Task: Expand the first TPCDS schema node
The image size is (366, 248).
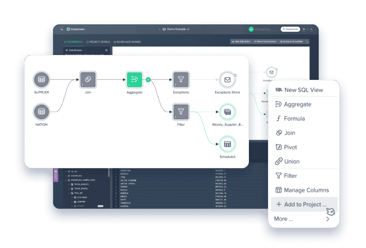Action: pyautogui.click(x=69, y=185)
